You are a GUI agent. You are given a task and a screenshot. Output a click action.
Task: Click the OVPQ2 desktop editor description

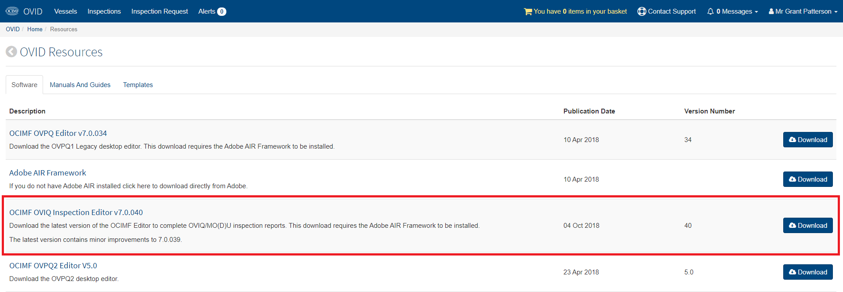[64, 278]
